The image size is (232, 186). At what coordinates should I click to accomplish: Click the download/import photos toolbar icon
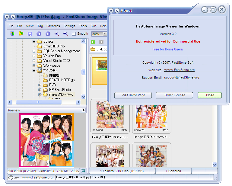point(13,34)
